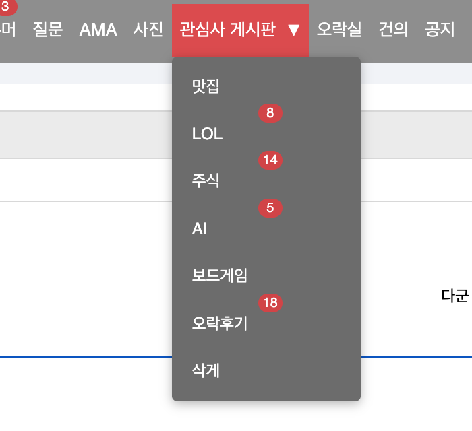Open the 건의 page
472x431 pixels.
click(393, 30)
